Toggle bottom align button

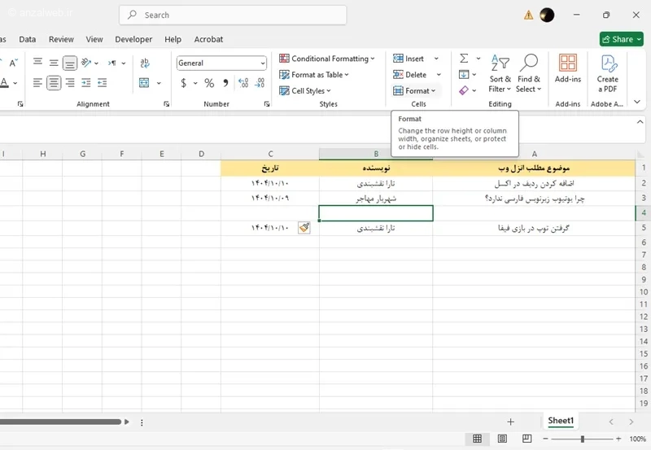click(70, 63)
